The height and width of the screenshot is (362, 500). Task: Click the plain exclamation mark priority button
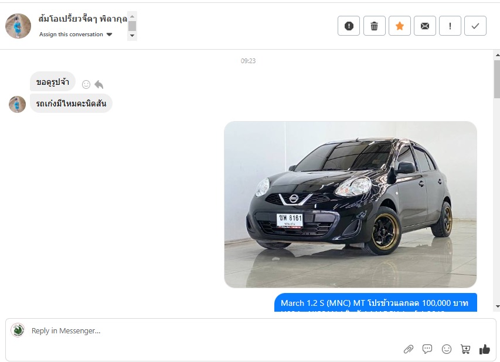coord(450,26)
